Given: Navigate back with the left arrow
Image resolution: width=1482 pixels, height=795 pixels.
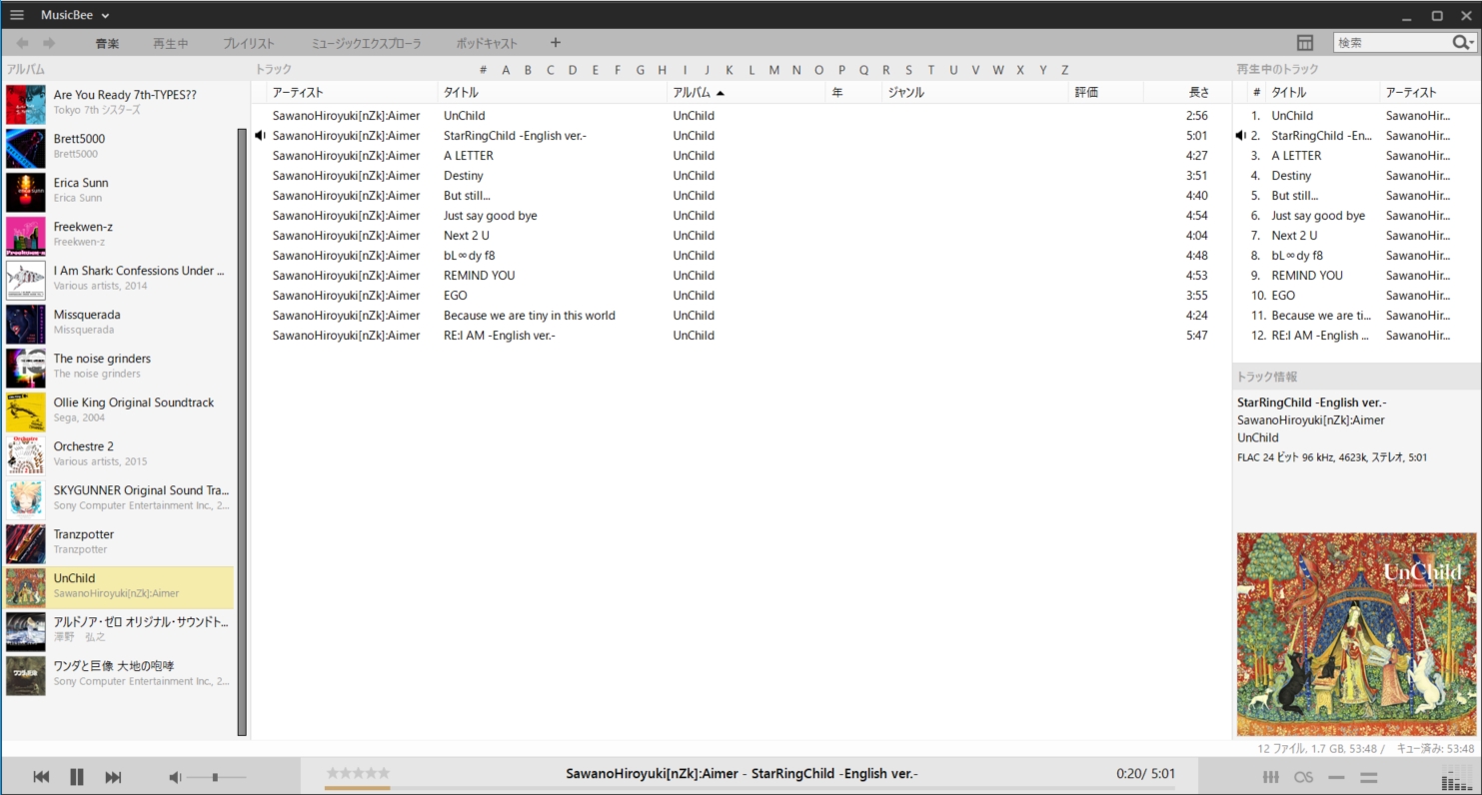Looking at the screenshot, I should (x=22, y=43).
